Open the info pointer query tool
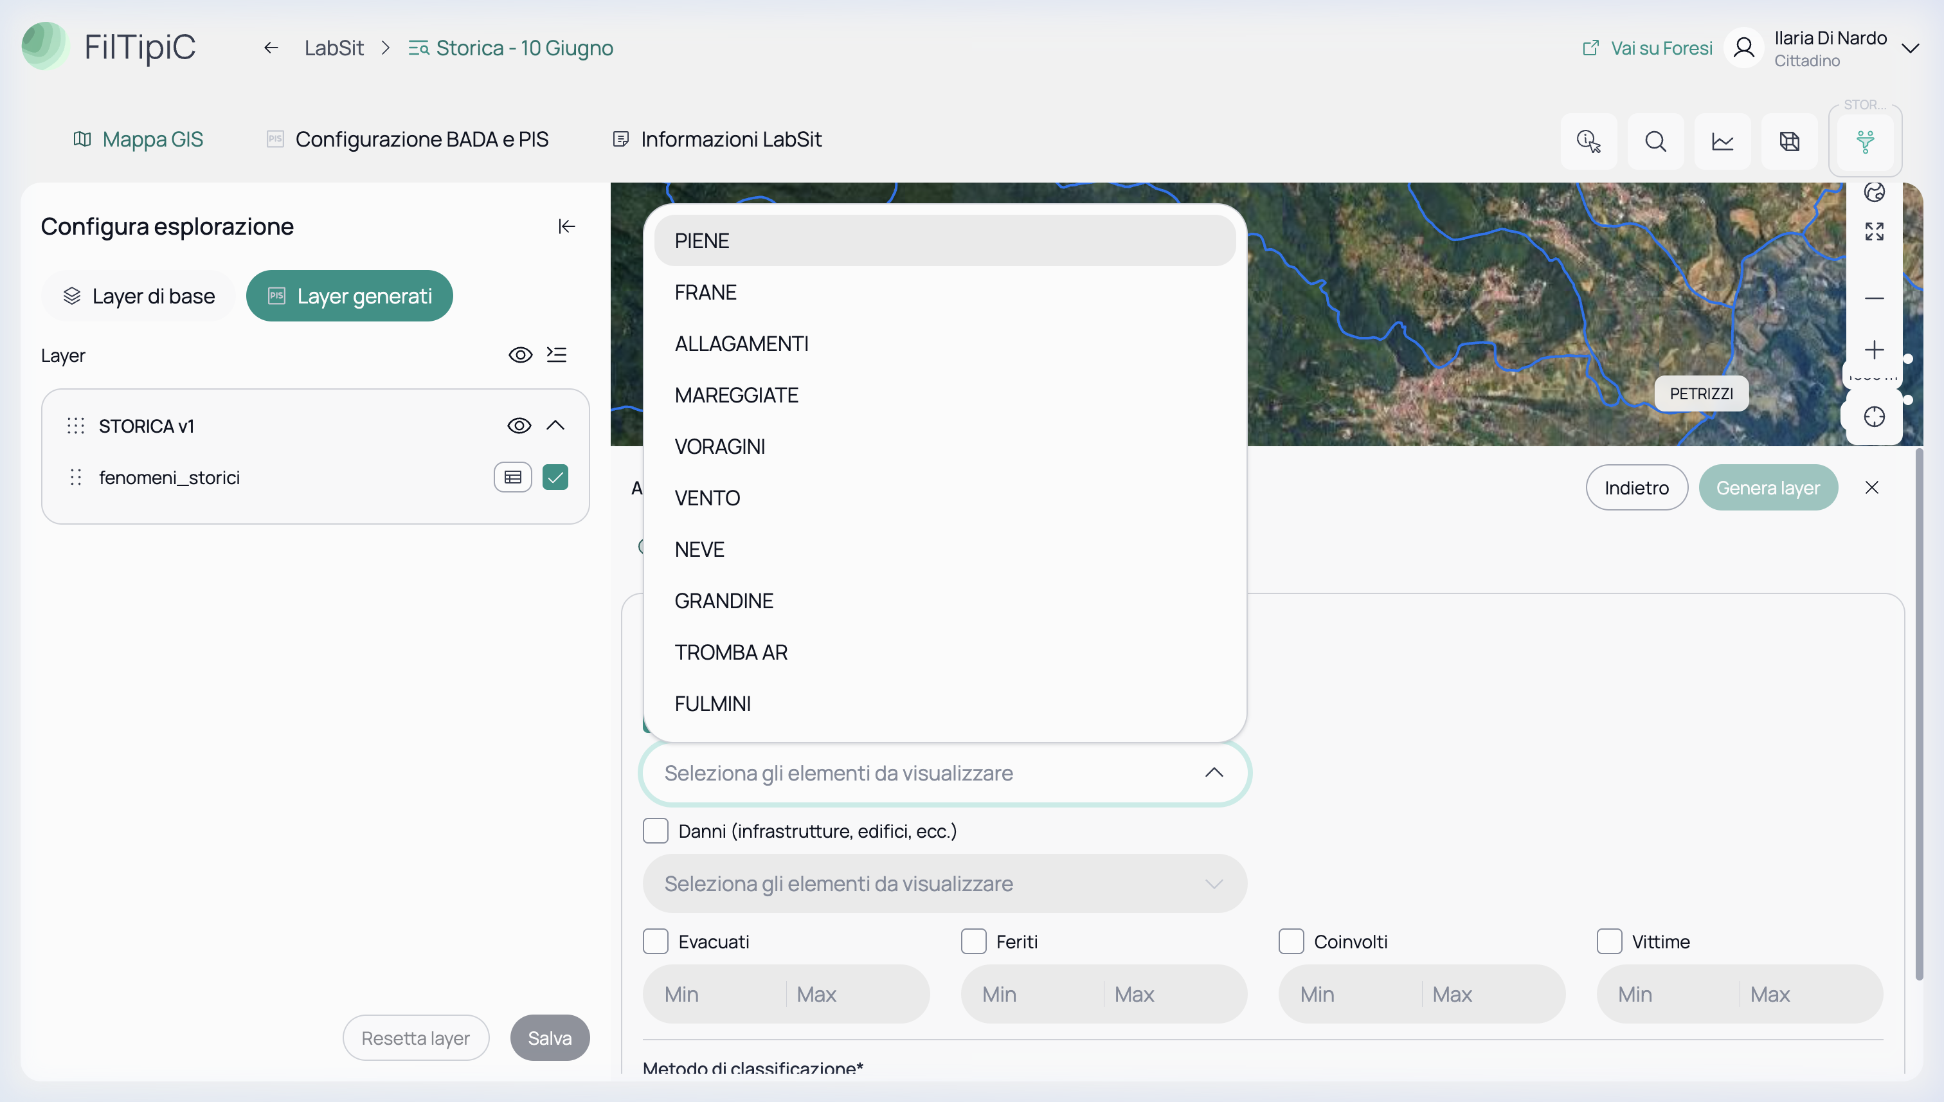1944x1102 pixels. click(x=1589, y=141)
